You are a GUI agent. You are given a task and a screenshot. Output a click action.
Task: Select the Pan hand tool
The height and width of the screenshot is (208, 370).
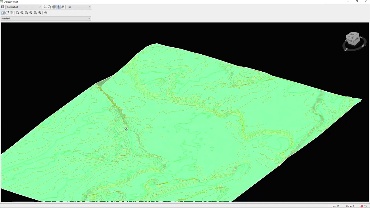pos(45,7)
